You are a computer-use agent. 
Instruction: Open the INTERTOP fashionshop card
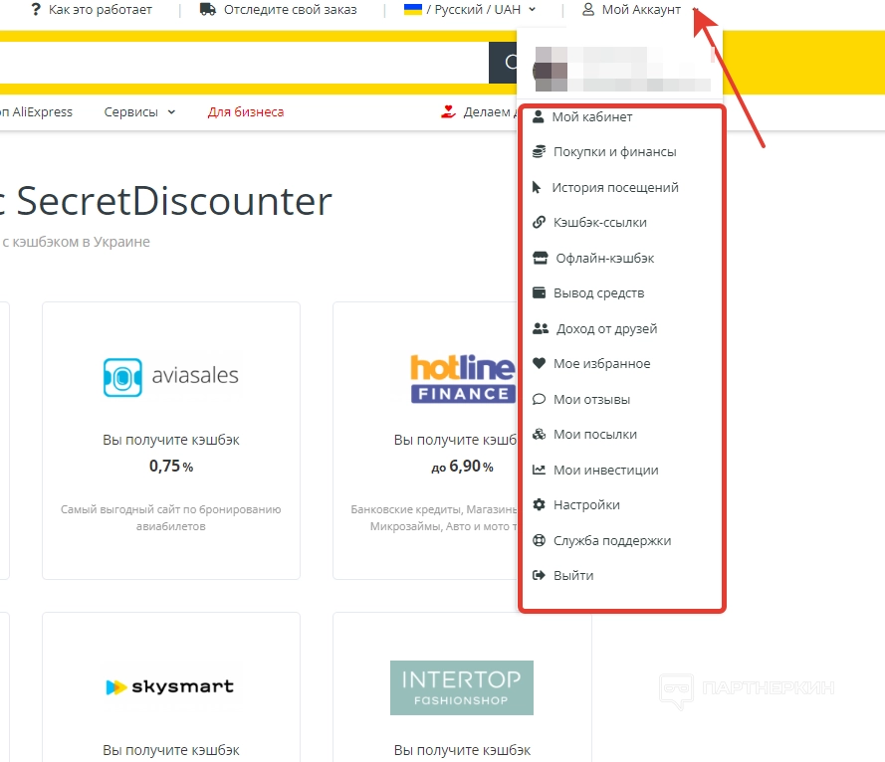click(462, 687)
